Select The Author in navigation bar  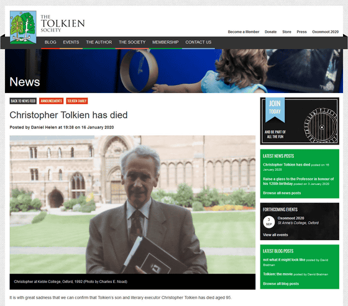coord(99,42)
